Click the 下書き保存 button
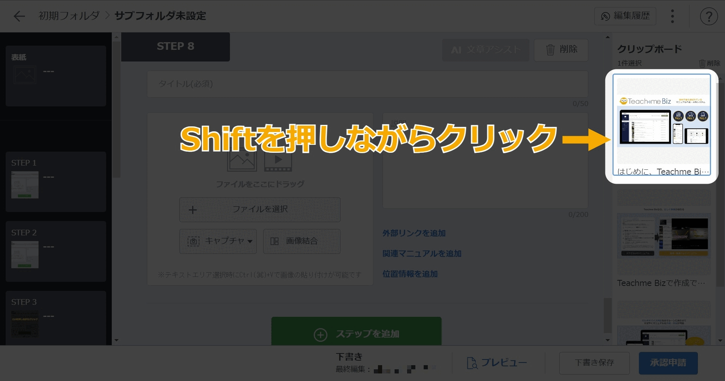 pyautogui.click(x=594, y=363)
